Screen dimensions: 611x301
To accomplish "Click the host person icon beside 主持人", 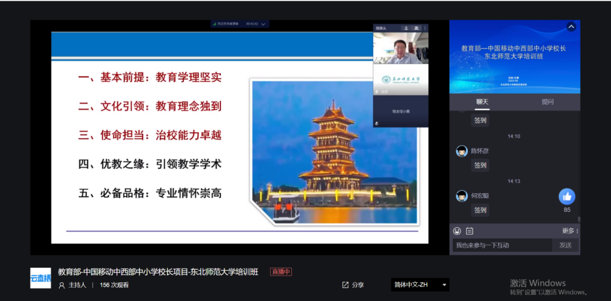I will [61, 285].
